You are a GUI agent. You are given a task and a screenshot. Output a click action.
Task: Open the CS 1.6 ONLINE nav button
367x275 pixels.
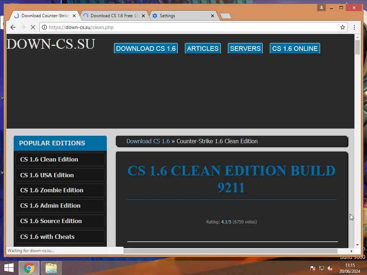pyautogui.click(x=295, y=48)
